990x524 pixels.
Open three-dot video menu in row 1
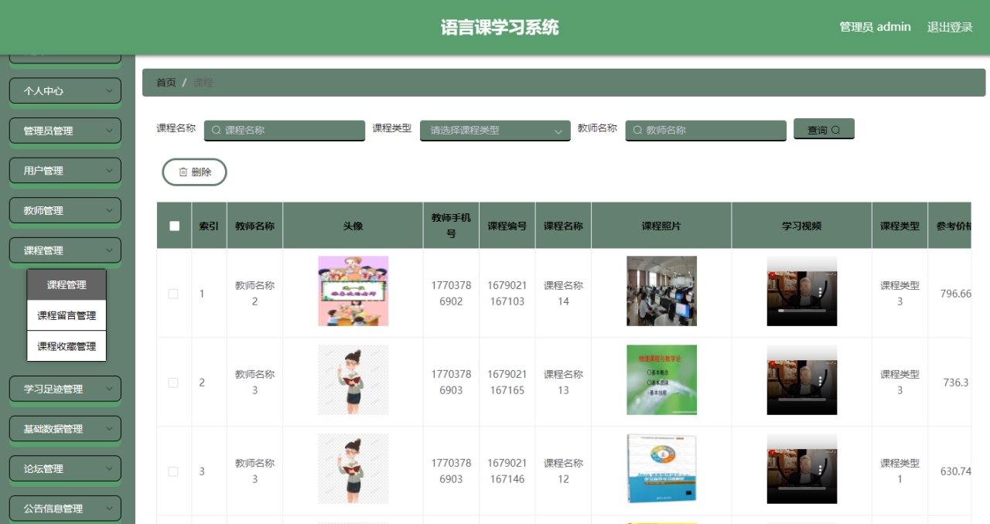click(x=821, y=294)
